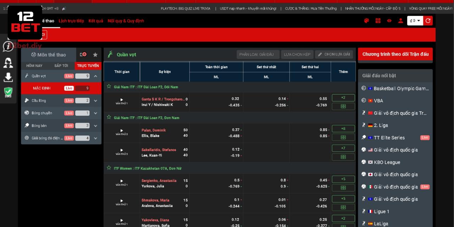Click the DNS shield icon

point(8,93)
